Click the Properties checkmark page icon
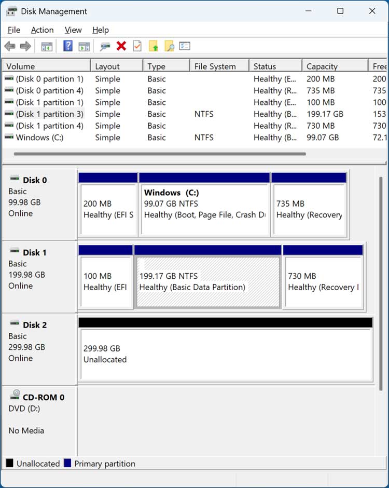 (137, 46)
